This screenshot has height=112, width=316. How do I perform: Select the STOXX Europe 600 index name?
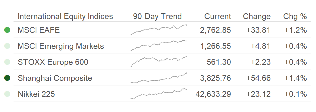click(53, 62)
